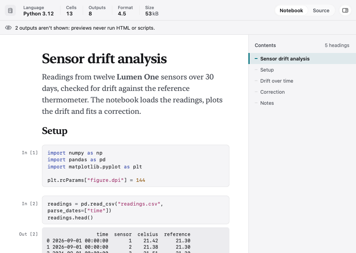
Task: Click the In [2] cell label
Action: [30, 204]
